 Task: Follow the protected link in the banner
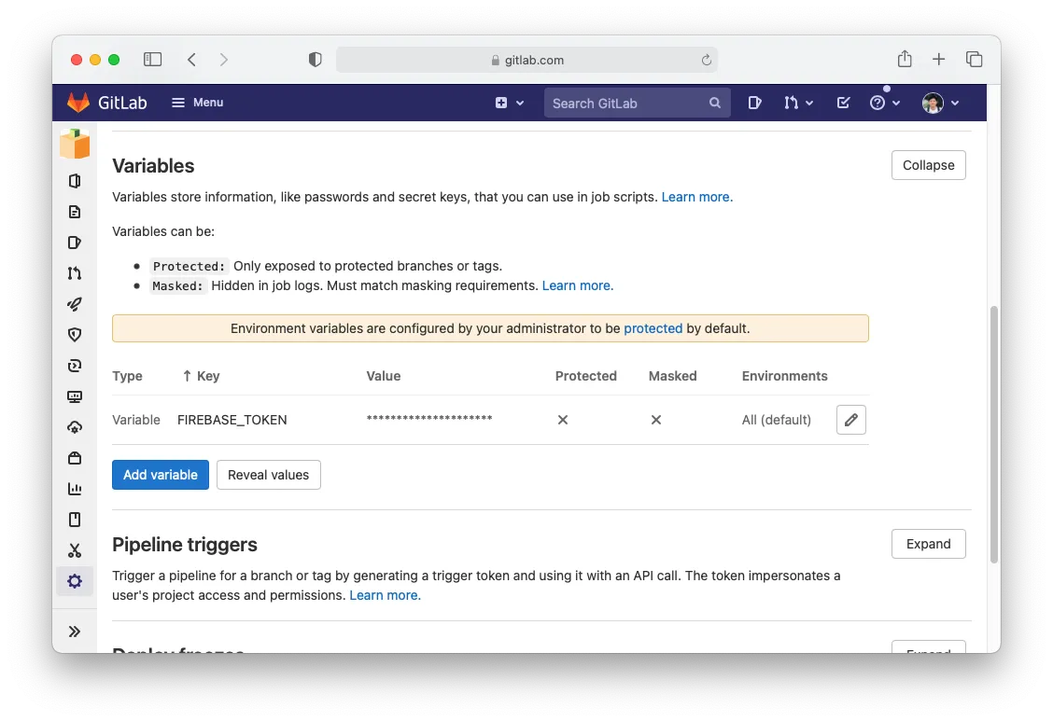(653, 327)
